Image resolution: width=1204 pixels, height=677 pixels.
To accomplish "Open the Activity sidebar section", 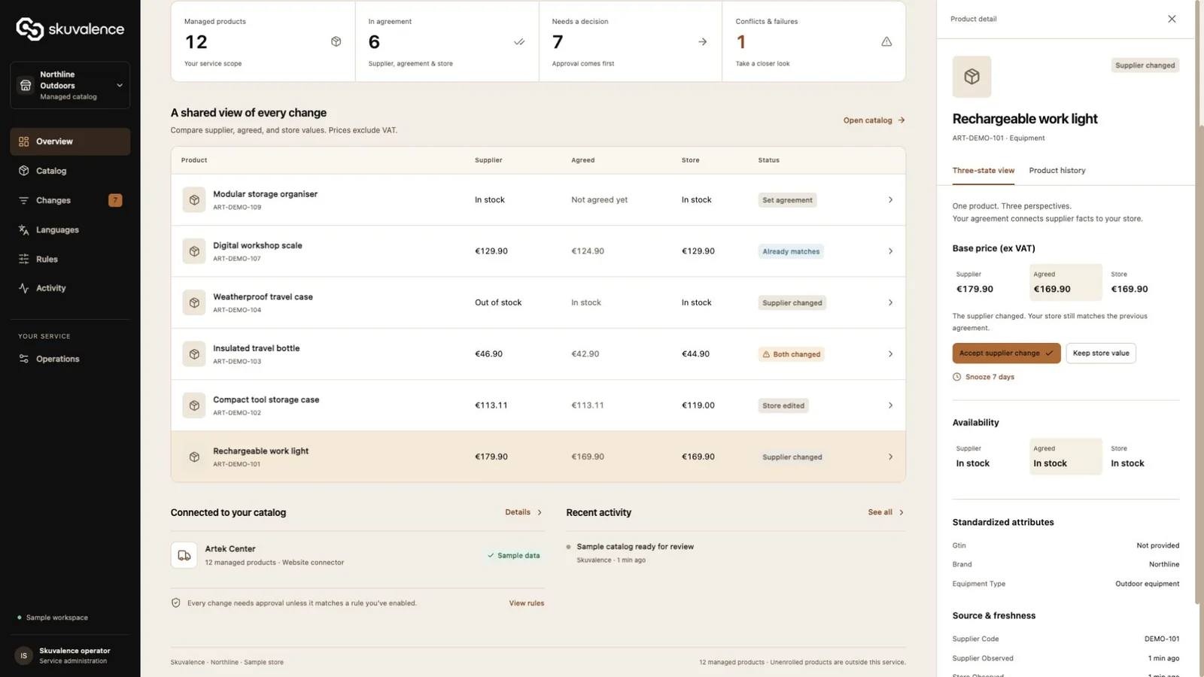I will 70,288.
